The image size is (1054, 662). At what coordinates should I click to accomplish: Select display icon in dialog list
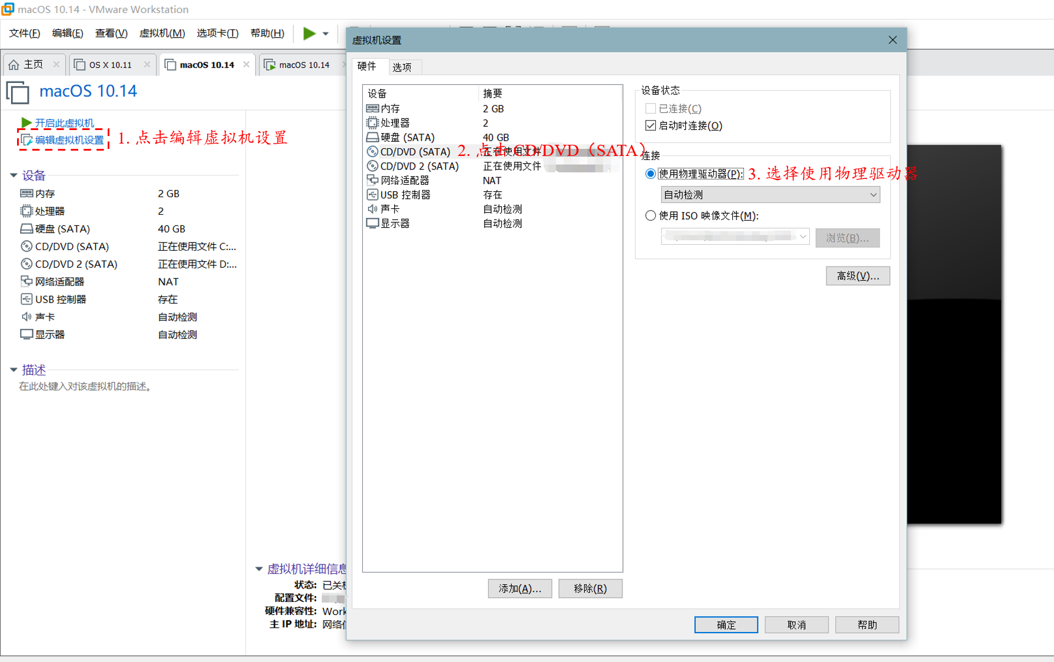click(x=372, y=224)
